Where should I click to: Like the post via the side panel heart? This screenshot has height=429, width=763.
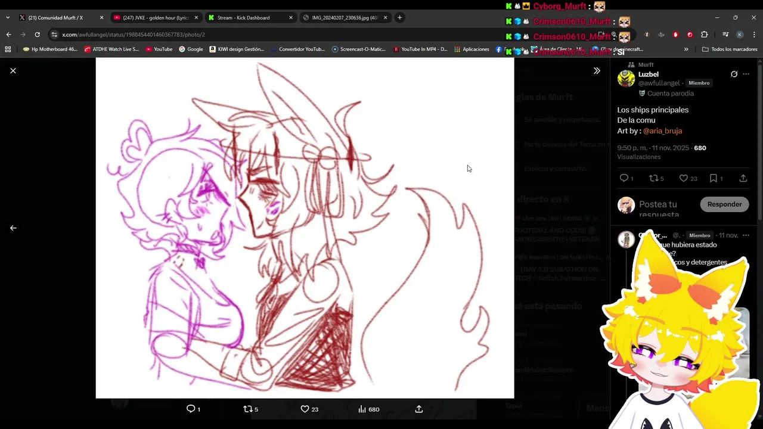tap(684, 178)
